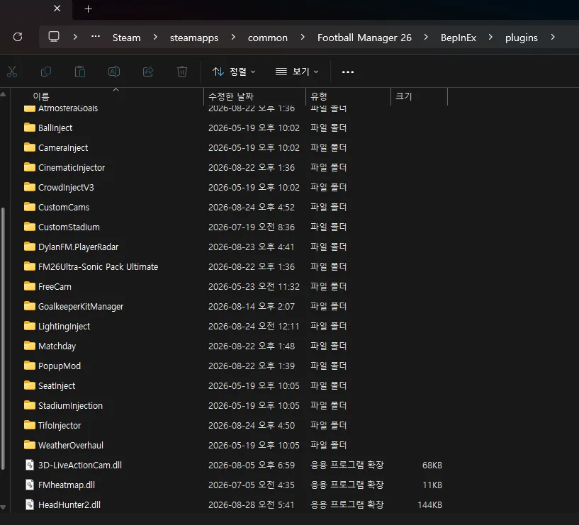Screen dimensions: 579x525
Task: Select the TifoInjector folder name
Action: (x=59, y=426)
